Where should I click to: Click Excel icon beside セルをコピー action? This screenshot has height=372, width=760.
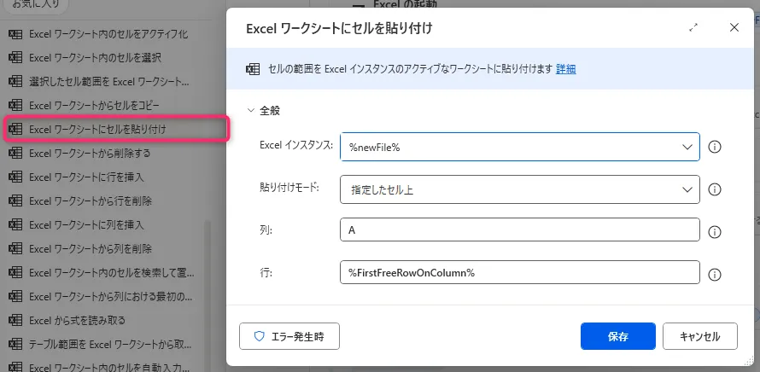tap(15, 105)
